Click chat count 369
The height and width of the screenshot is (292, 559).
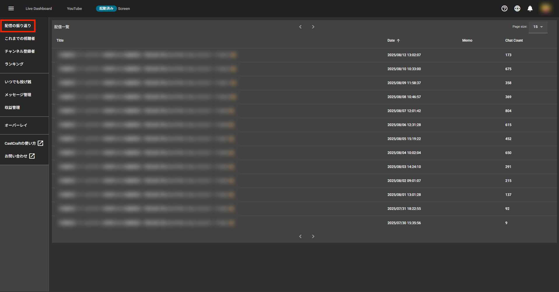coord(508,97)
